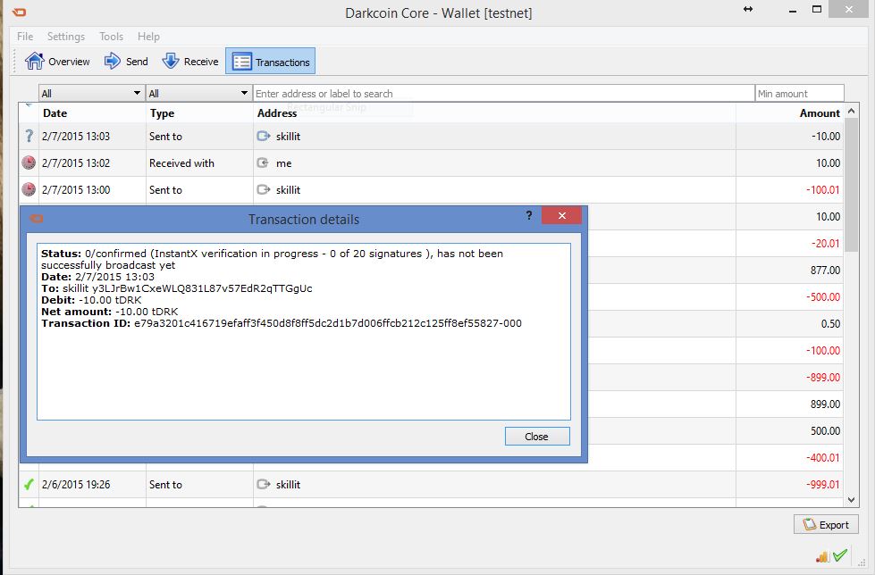This screenshot has height=575, width=875.
Task: Open the File menu
Action: 25,37
